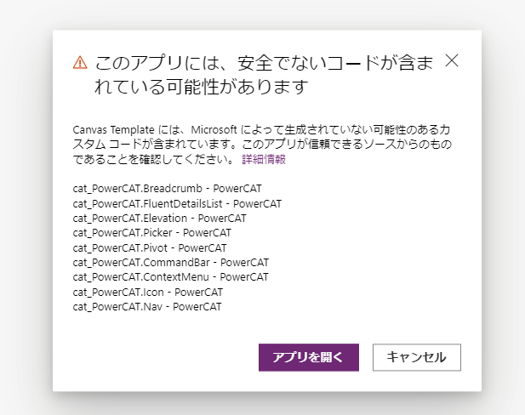Open the 詳細情報 link
This screenshot has height=415, width=525.
point(264,159)
